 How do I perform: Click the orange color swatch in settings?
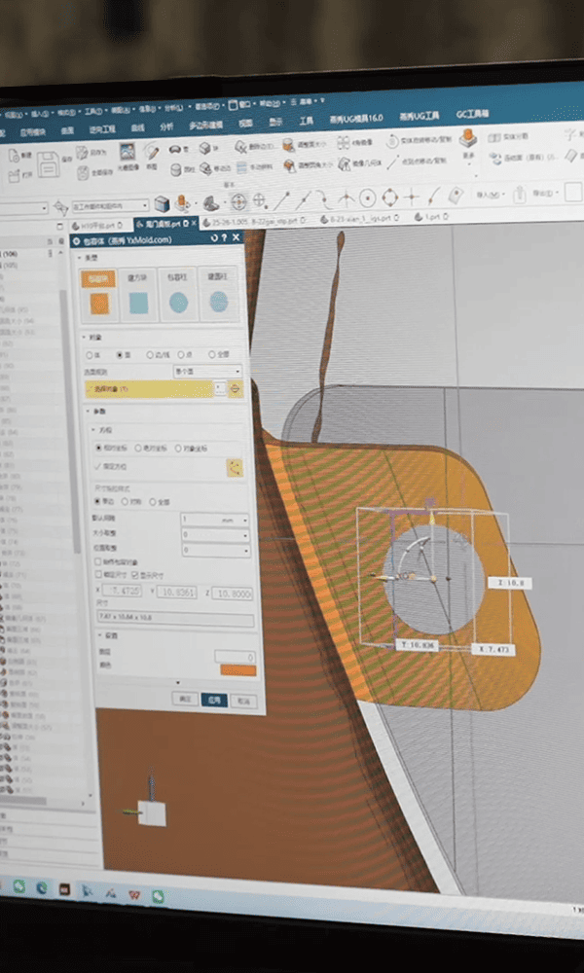coord(238,670)
